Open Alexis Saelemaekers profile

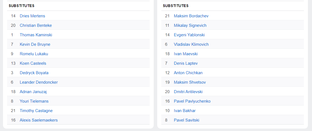point(39,120)
